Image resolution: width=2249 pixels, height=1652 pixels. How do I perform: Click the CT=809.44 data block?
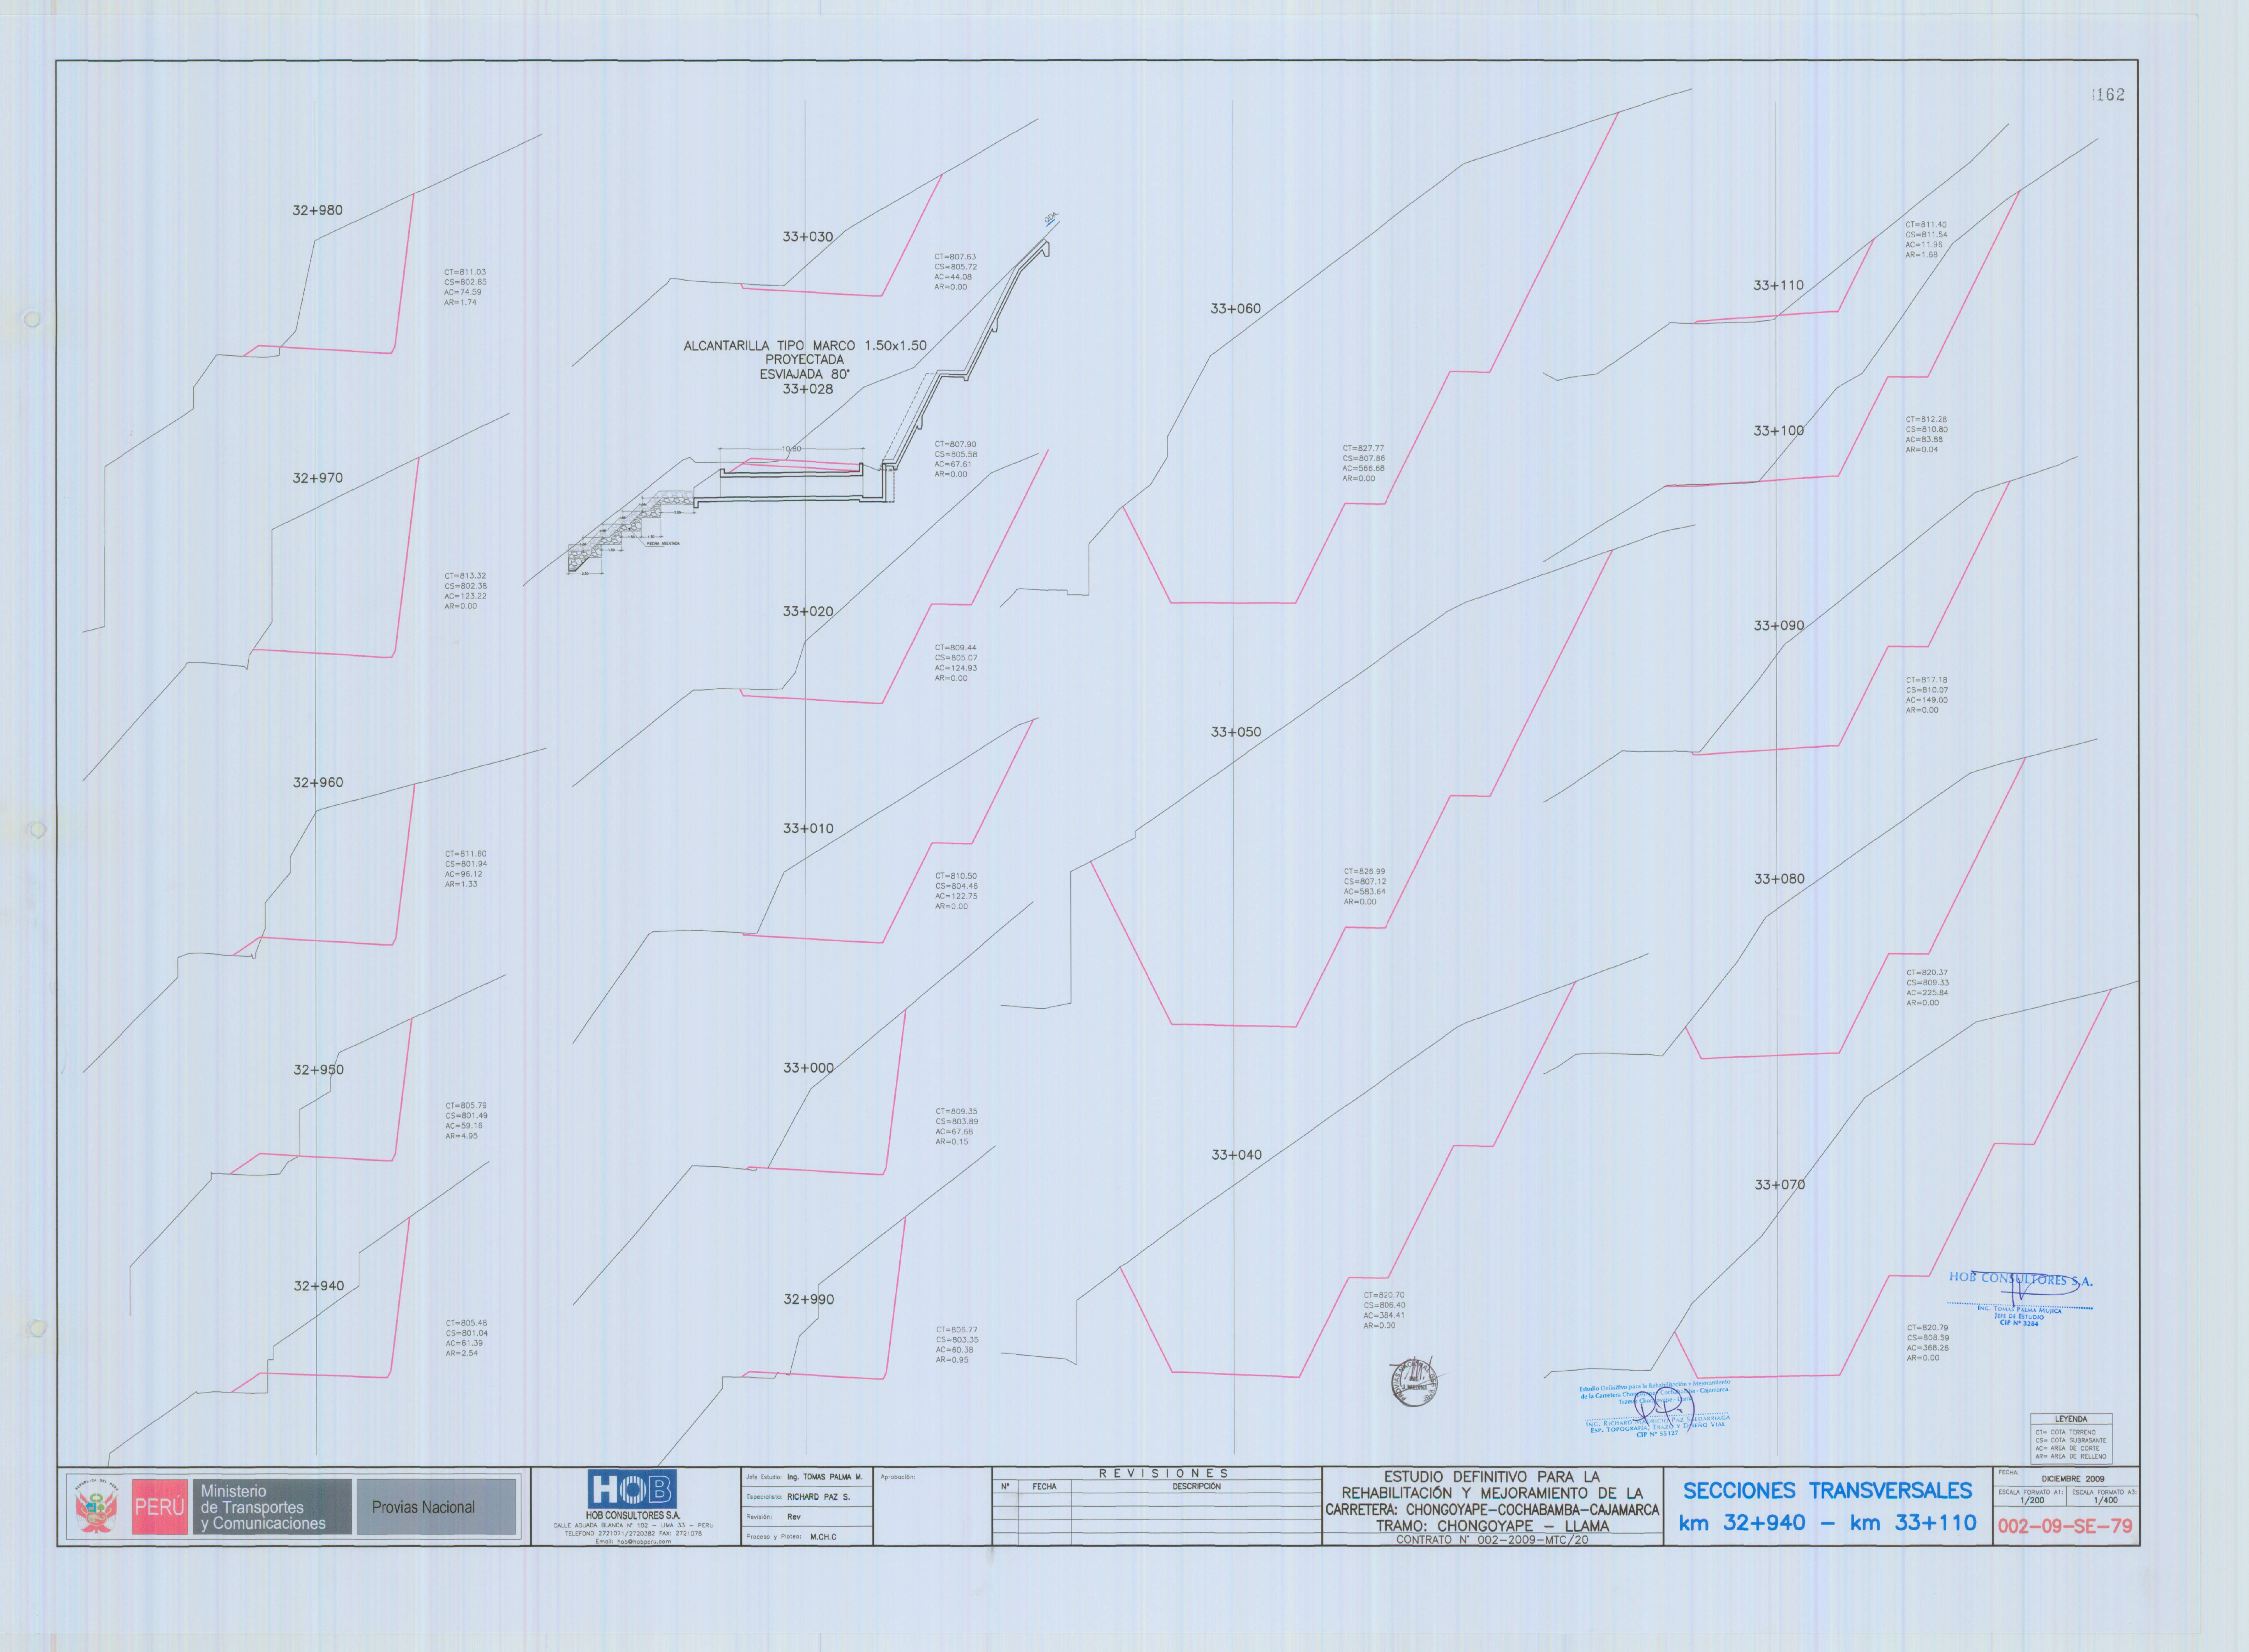(x=956, y=663)
